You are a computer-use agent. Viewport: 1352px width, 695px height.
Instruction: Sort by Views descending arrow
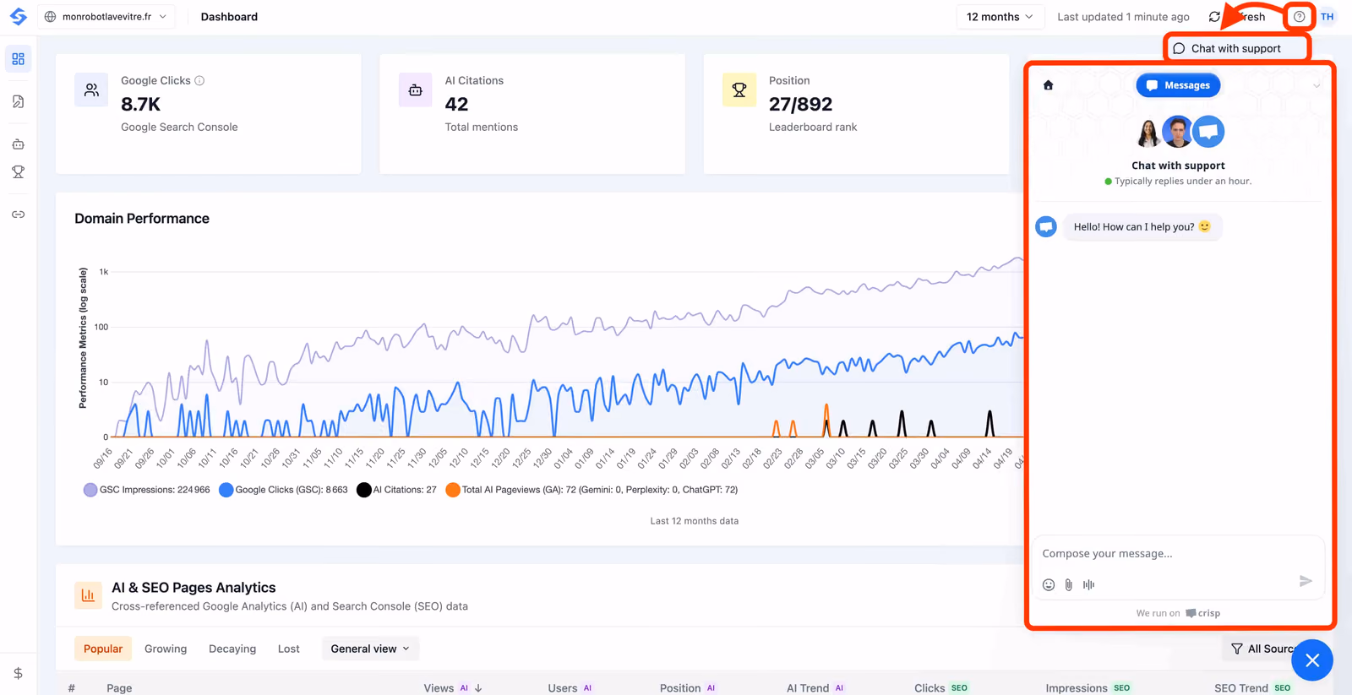[478, 688]
